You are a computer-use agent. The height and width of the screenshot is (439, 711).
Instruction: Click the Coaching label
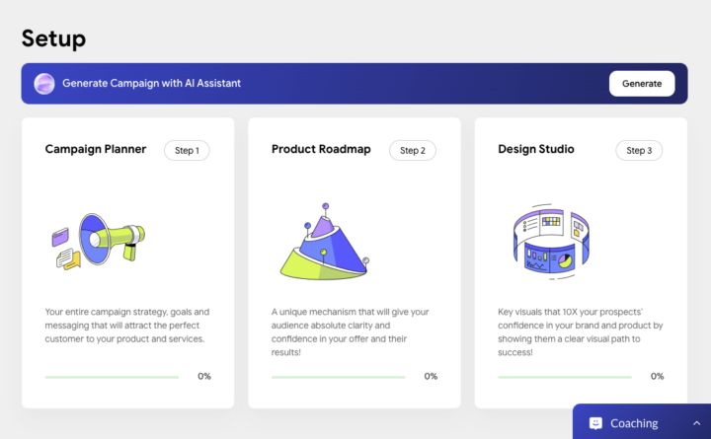click(x=634, y=423)
